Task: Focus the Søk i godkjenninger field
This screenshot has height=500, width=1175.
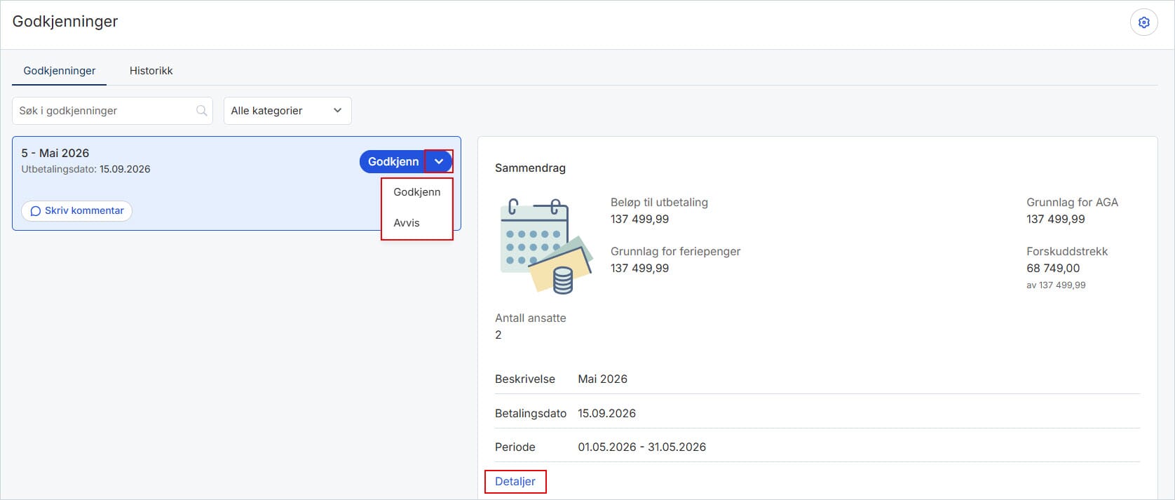Action: (112, 111)
